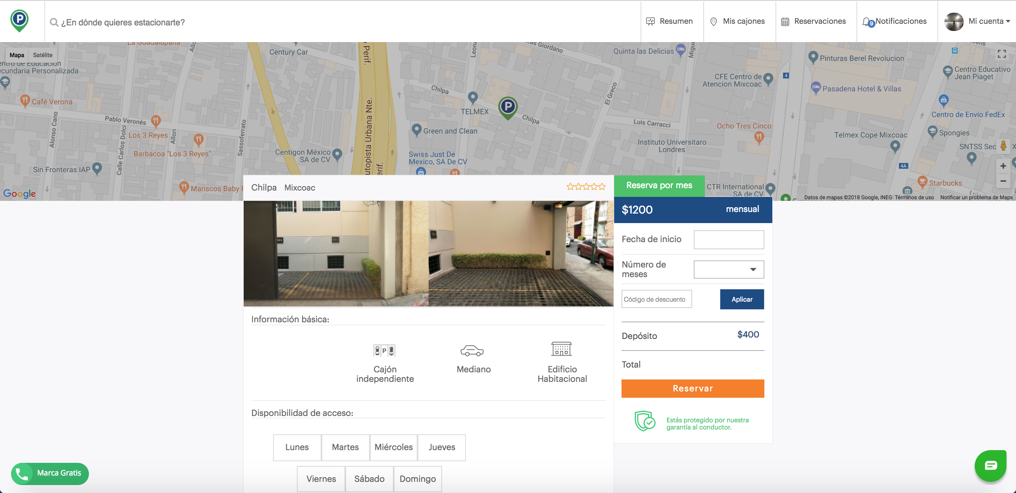This screenshot has height=493, width=1016.
Task: Click the Mis cajones pin icon
Action: 714,21
